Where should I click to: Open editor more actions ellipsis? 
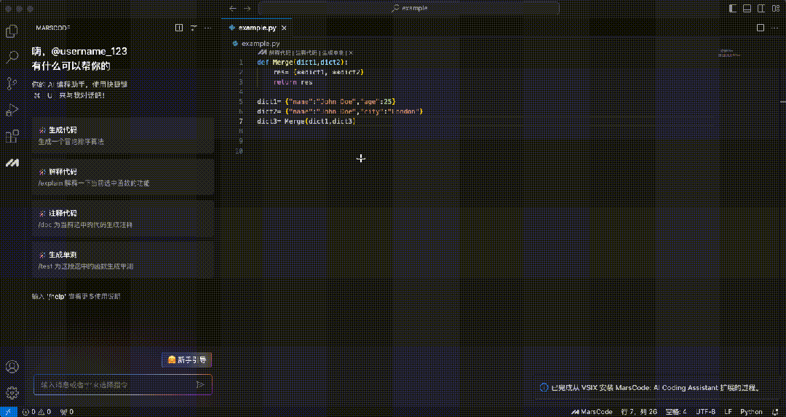click(x=775, y=28)
